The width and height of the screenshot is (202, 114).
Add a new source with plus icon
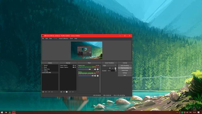(x=61, y=92)
